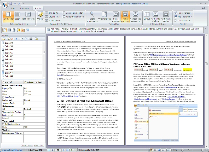
Task: Rotate page with Nach links drehen
Action: (155, 17)
